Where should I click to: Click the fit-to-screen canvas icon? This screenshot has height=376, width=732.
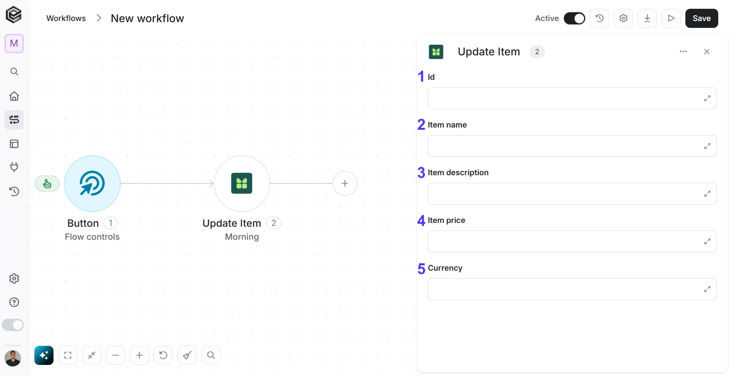pyautogui.click(x=68, y=355)
